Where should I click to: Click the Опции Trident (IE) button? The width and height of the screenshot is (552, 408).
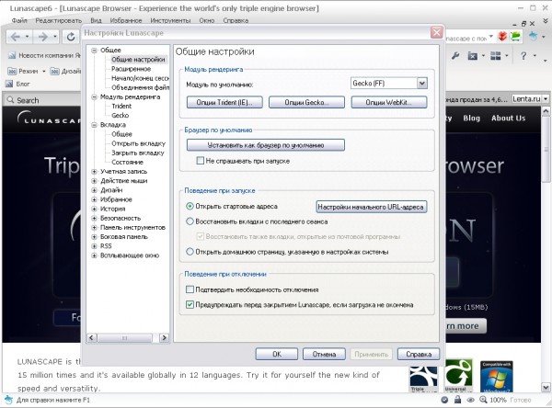224,102
